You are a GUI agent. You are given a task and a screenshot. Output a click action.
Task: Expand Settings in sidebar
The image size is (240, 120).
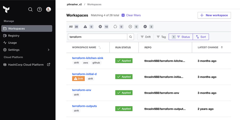pos(27,50)
